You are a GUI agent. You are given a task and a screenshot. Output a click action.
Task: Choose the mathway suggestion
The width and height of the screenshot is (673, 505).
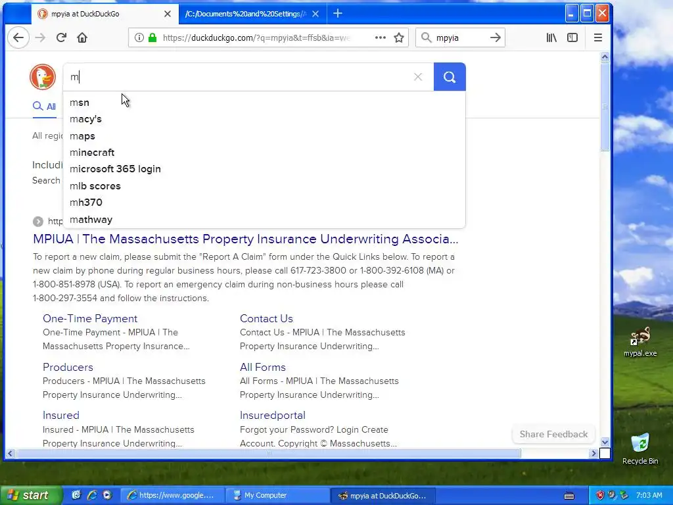click(x=264, y=220)
